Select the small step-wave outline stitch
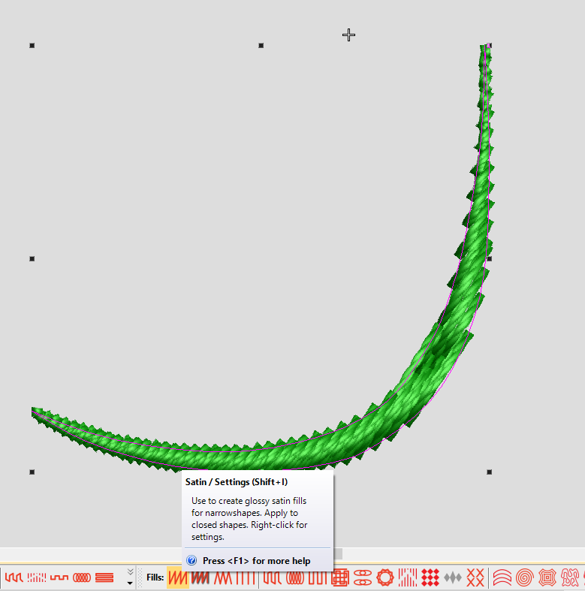This screenshot has height=591, width=585. [59, 577]
